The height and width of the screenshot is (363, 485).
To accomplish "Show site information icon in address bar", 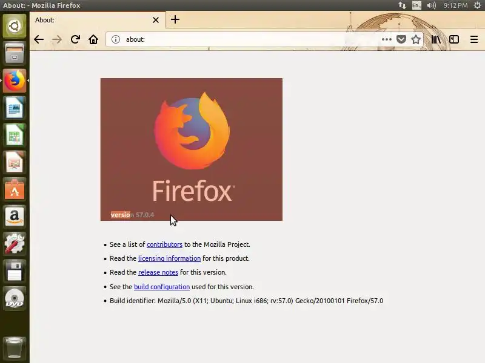I will click(116, 39).
